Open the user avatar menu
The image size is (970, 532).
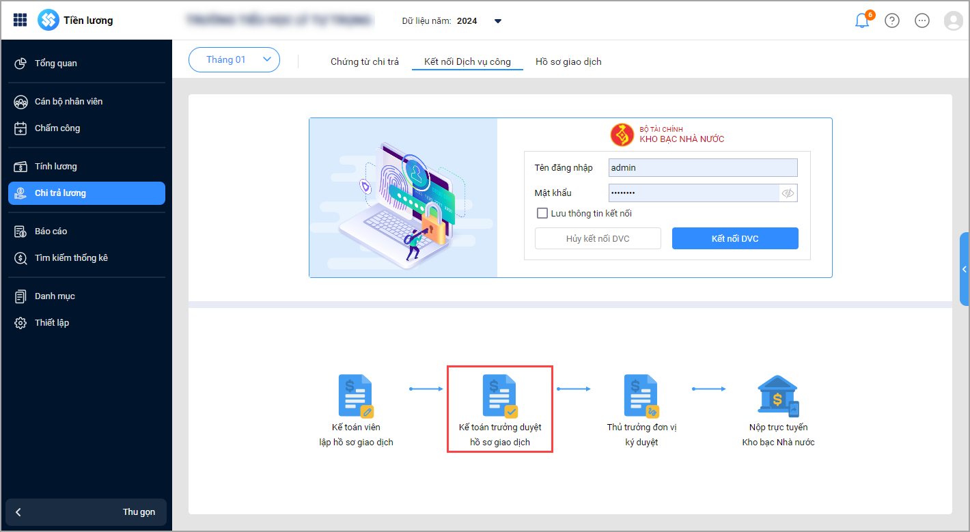(x=953, y=20)
